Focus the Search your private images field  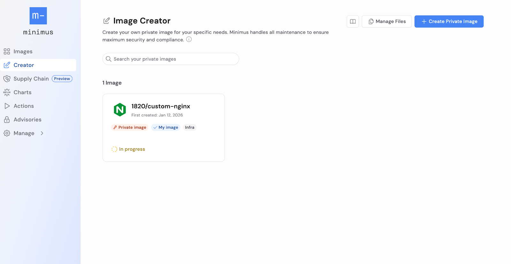point(171,59)
